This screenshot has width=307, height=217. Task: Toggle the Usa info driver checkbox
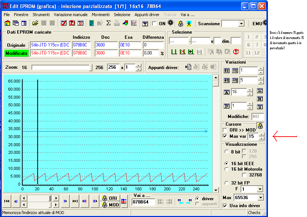225,206
